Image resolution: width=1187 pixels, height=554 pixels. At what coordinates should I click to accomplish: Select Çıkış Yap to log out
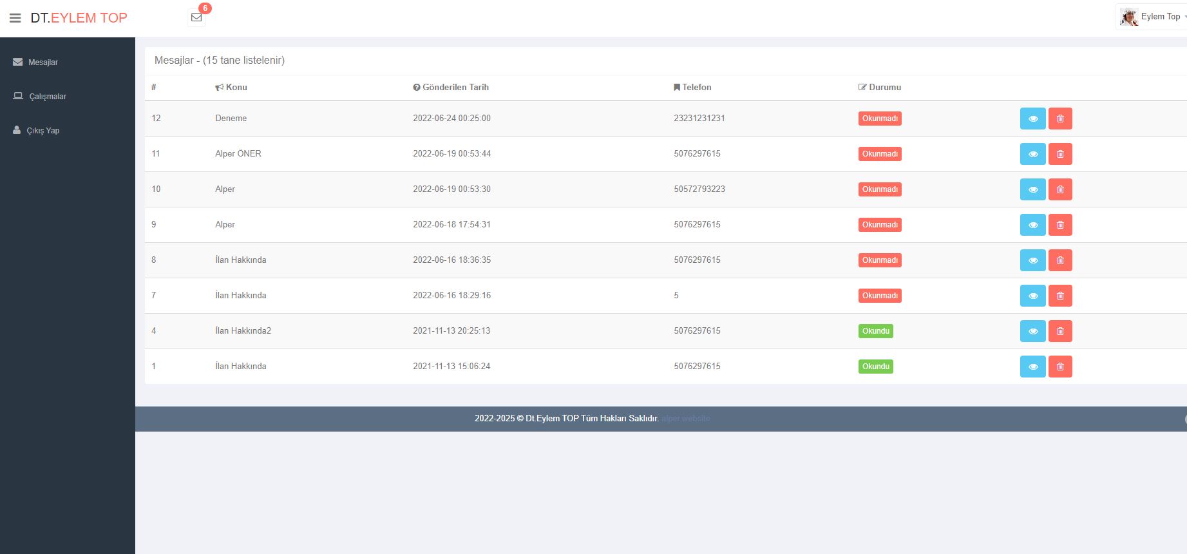click(43, 131)
